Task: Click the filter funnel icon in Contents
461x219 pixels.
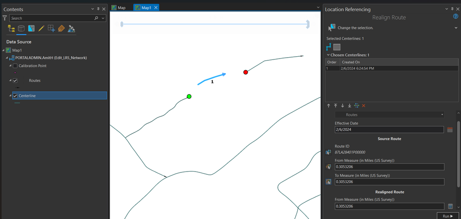Action: (x=5, y=18)
